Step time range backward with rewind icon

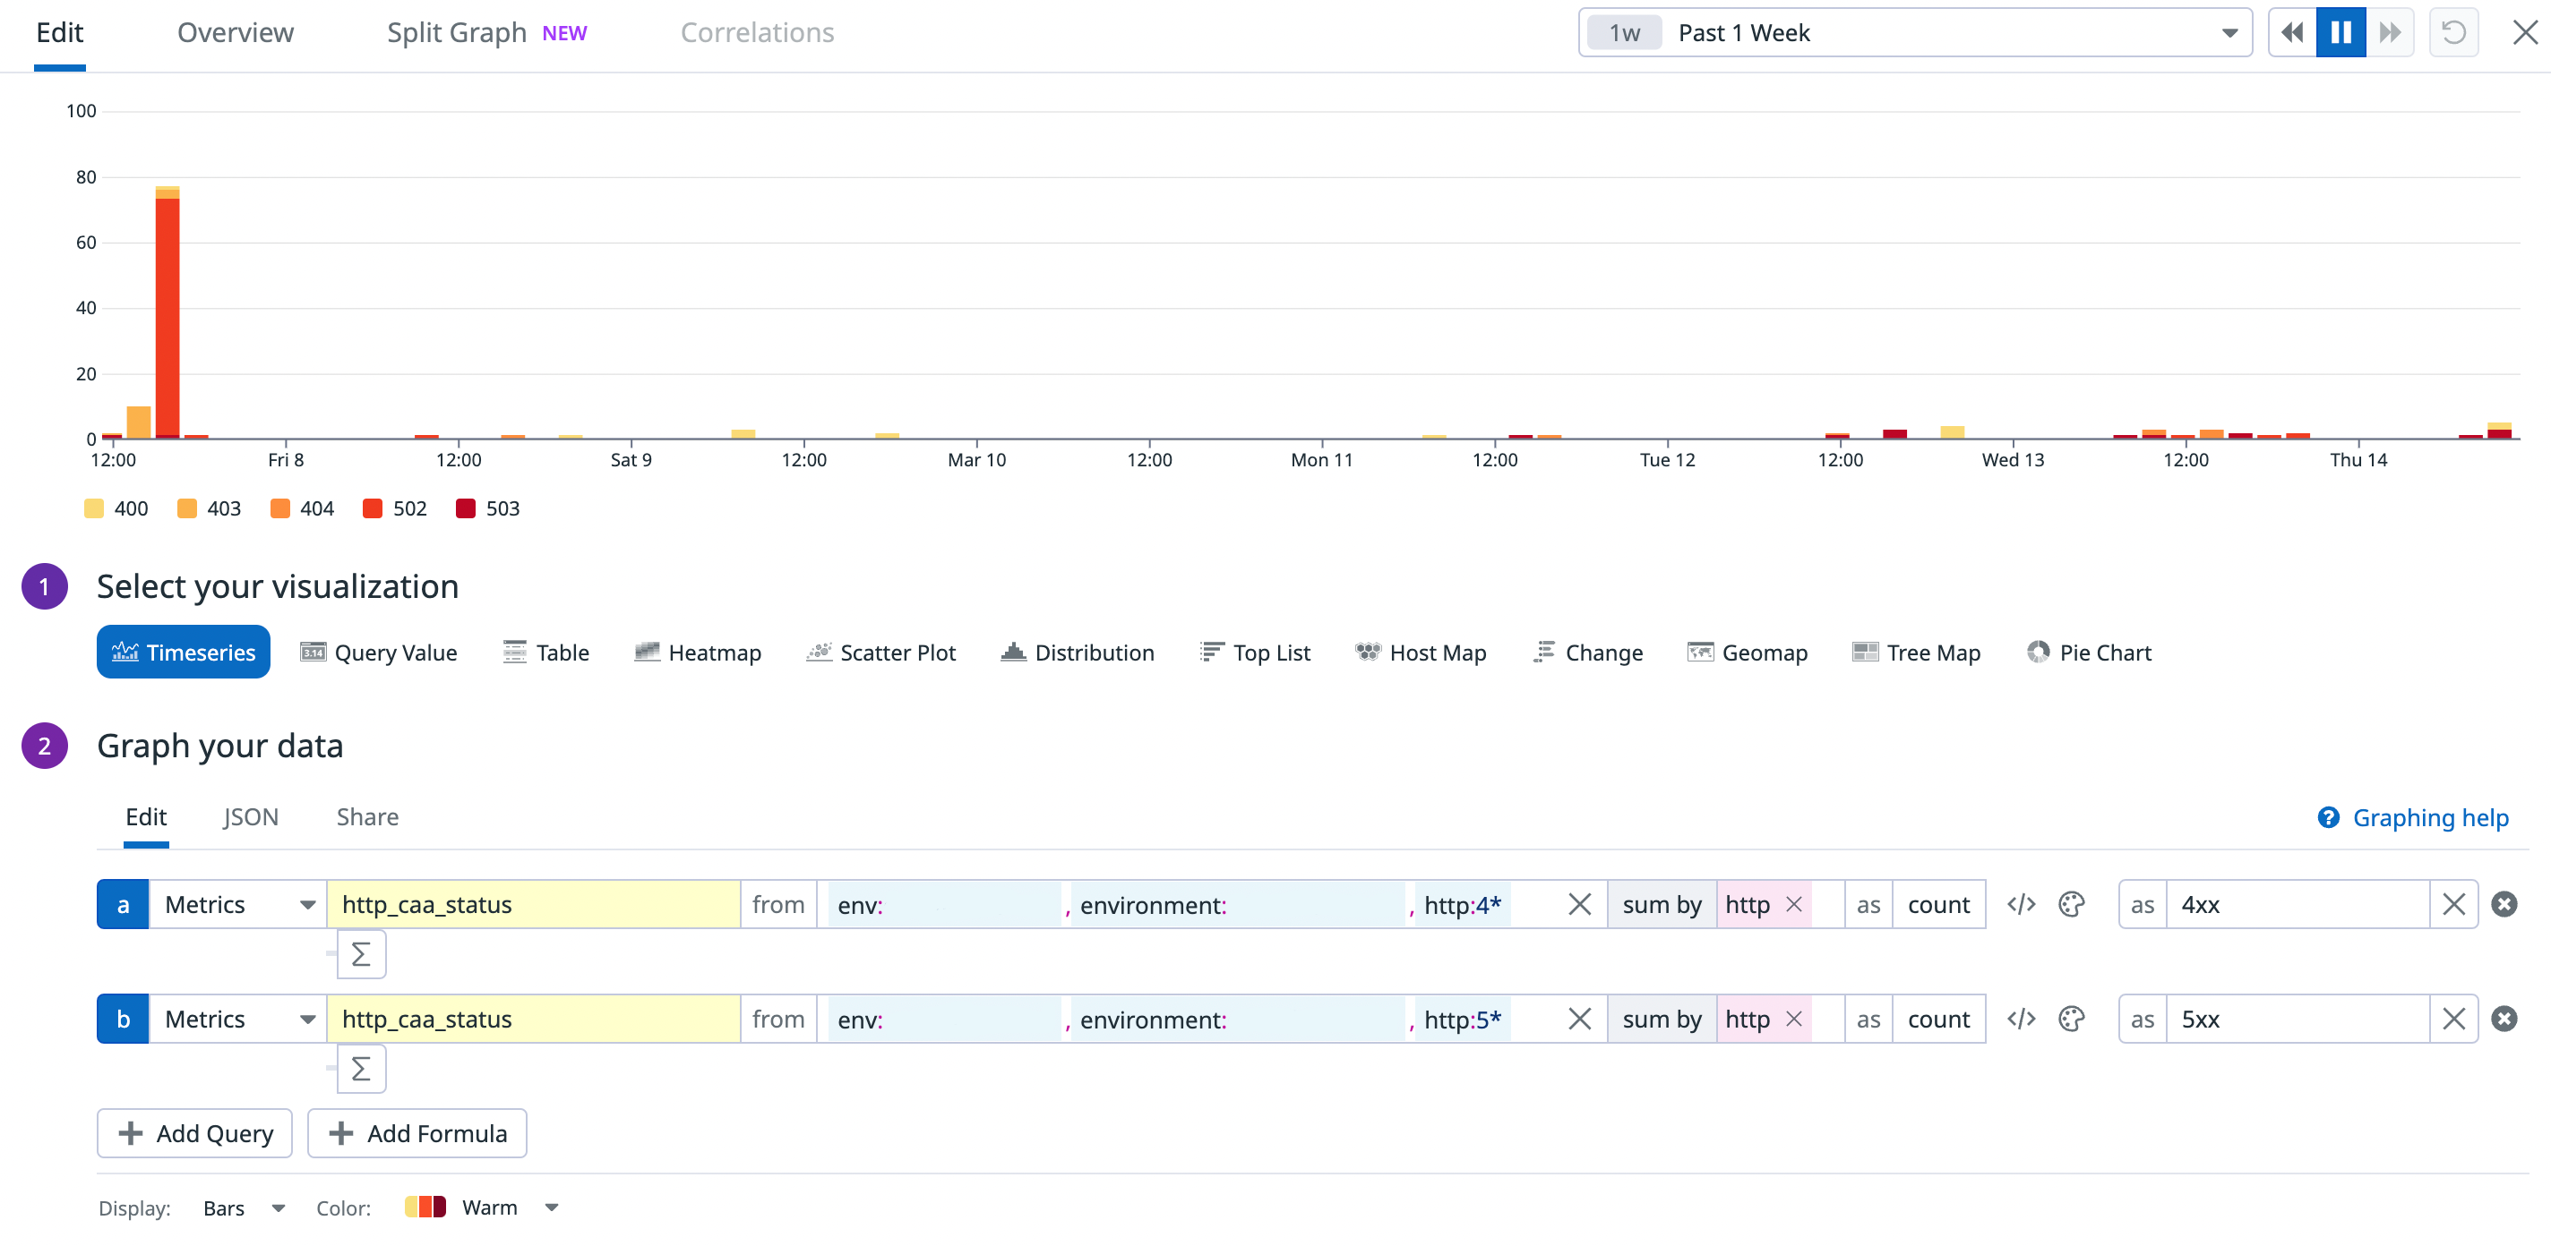pos(2291,32)
